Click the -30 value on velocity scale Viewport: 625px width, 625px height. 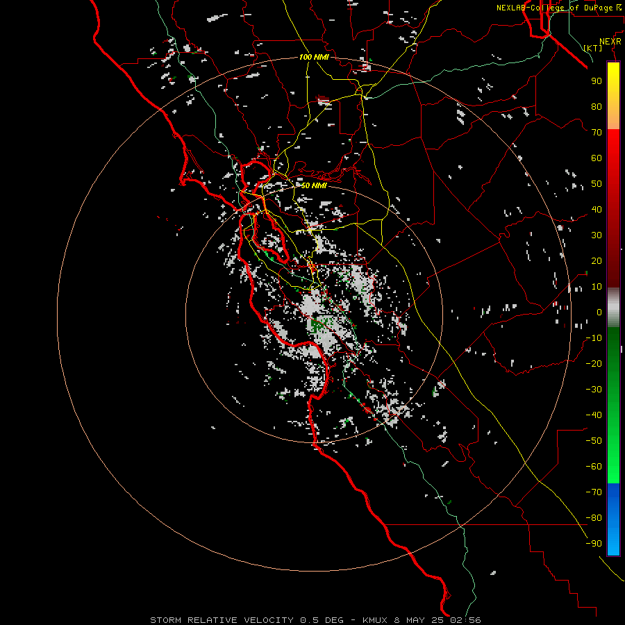[594, 390]
